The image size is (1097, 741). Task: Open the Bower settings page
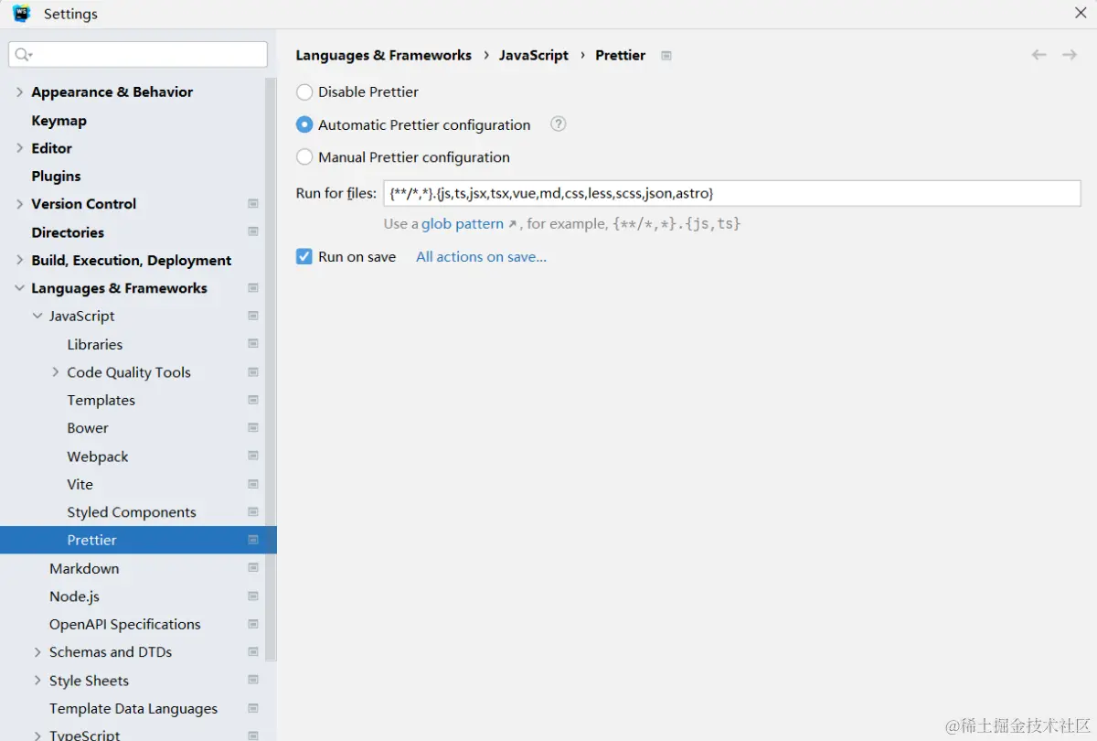88,428
